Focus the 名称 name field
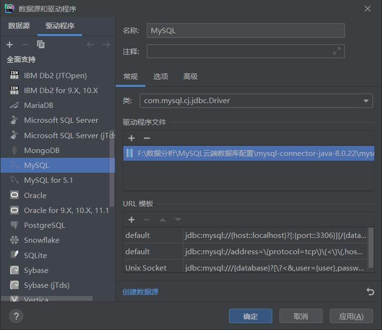 point(246,30)
